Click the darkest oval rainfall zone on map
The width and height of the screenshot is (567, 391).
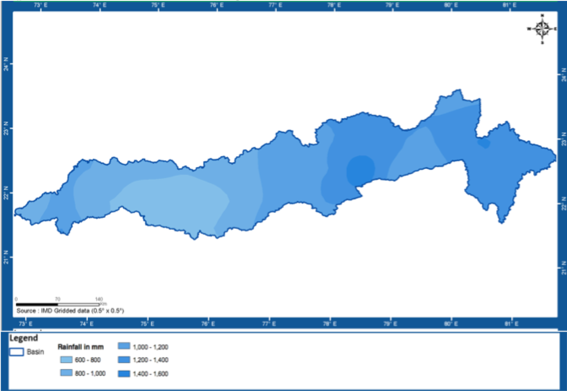pos(361,170)
